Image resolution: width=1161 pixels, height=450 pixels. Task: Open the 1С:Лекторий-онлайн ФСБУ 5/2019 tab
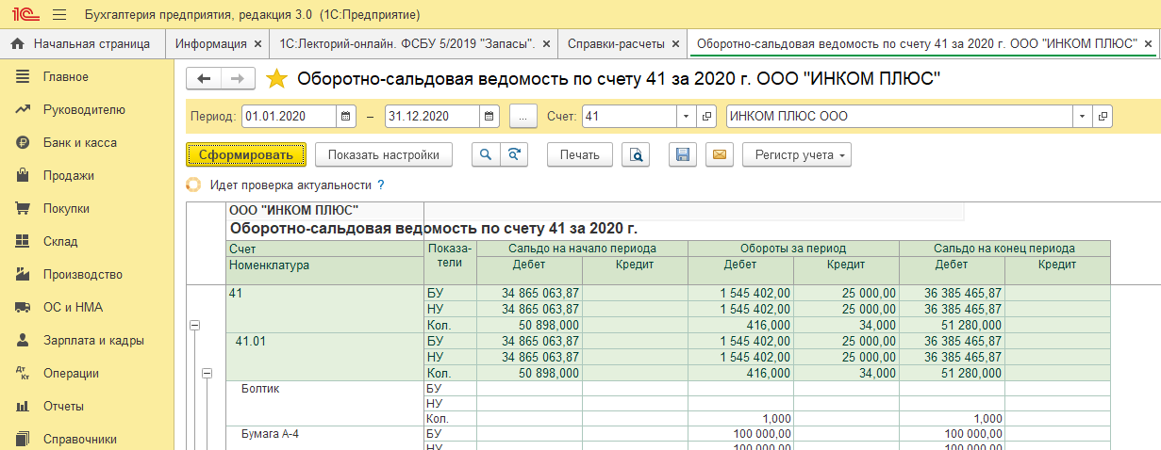pos(406,43)
